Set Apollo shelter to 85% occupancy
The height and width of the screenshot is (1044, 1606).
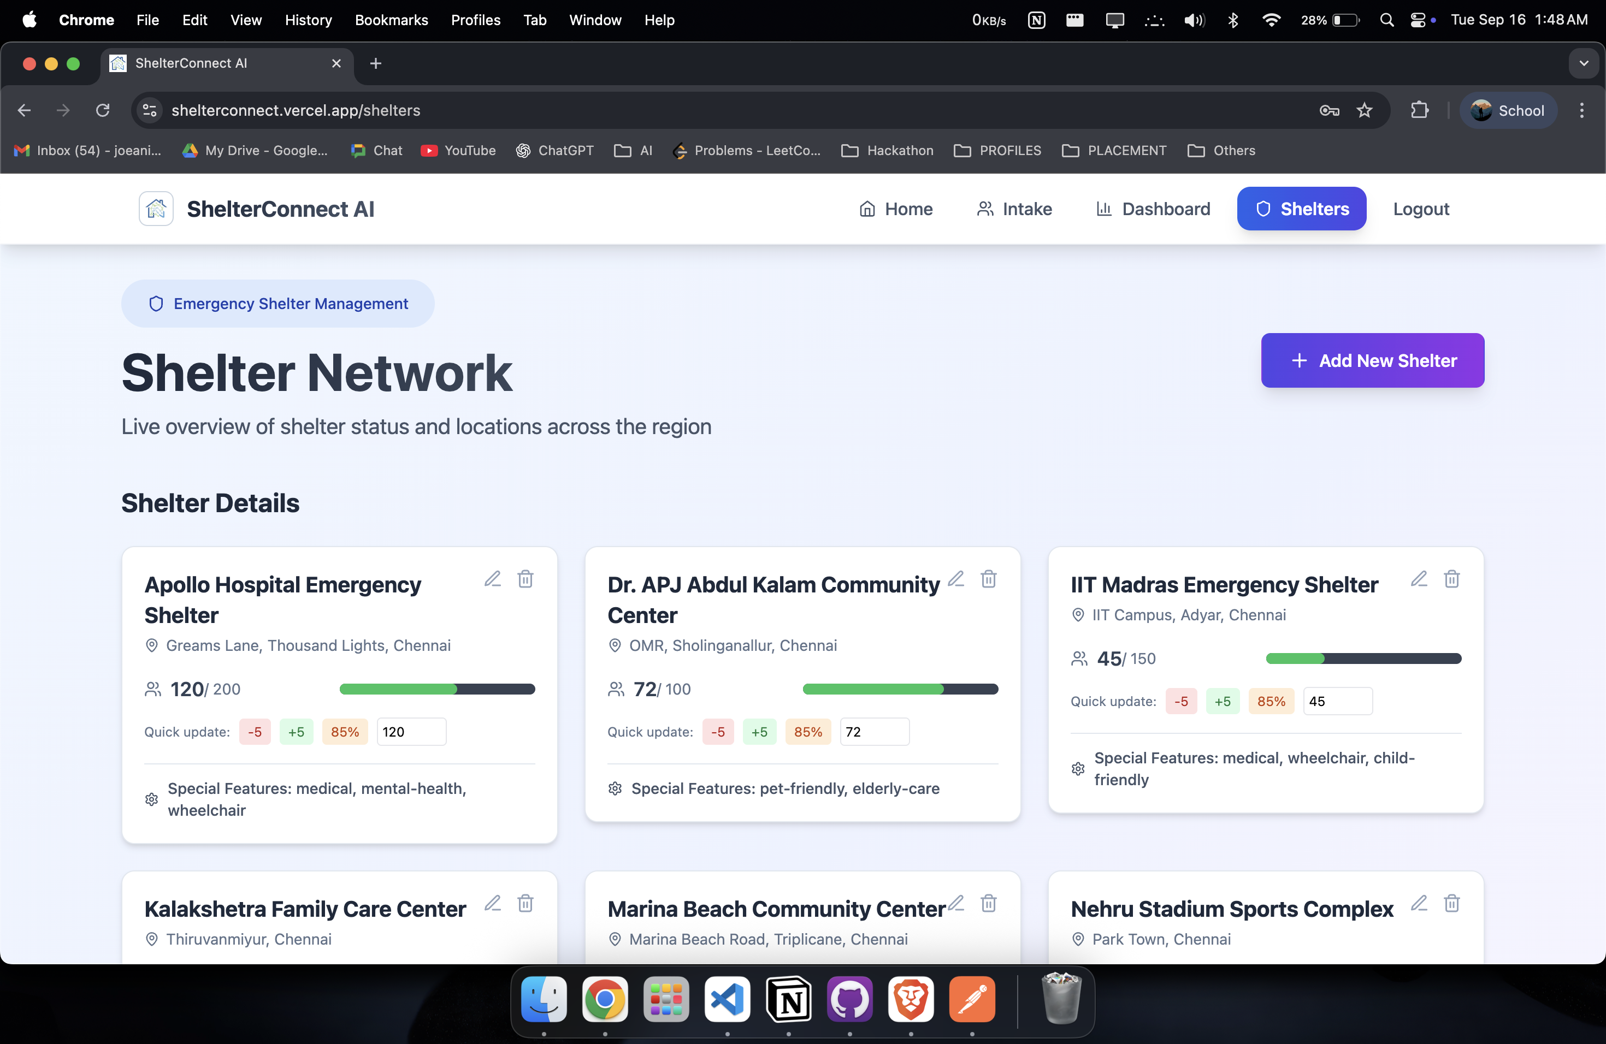[344, 732]
